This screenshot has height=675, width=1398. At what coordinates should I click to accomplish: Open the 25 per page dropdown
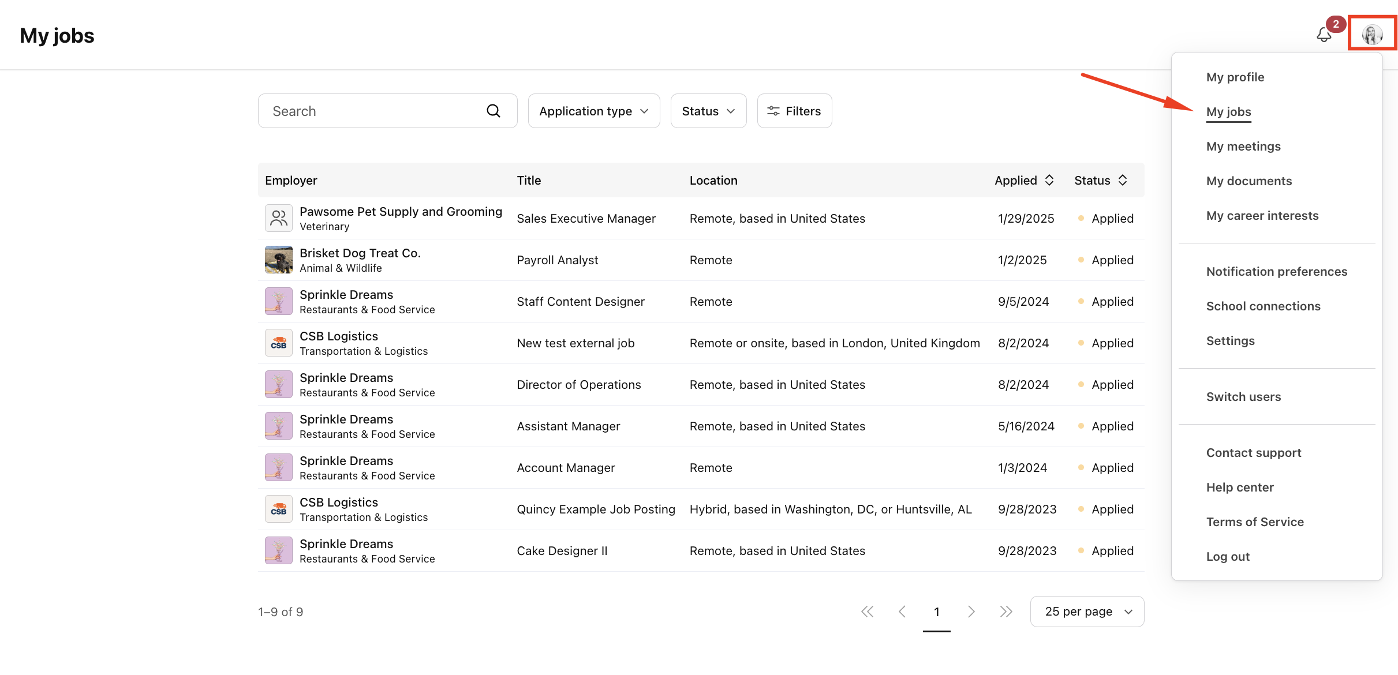coord(1087,612)
